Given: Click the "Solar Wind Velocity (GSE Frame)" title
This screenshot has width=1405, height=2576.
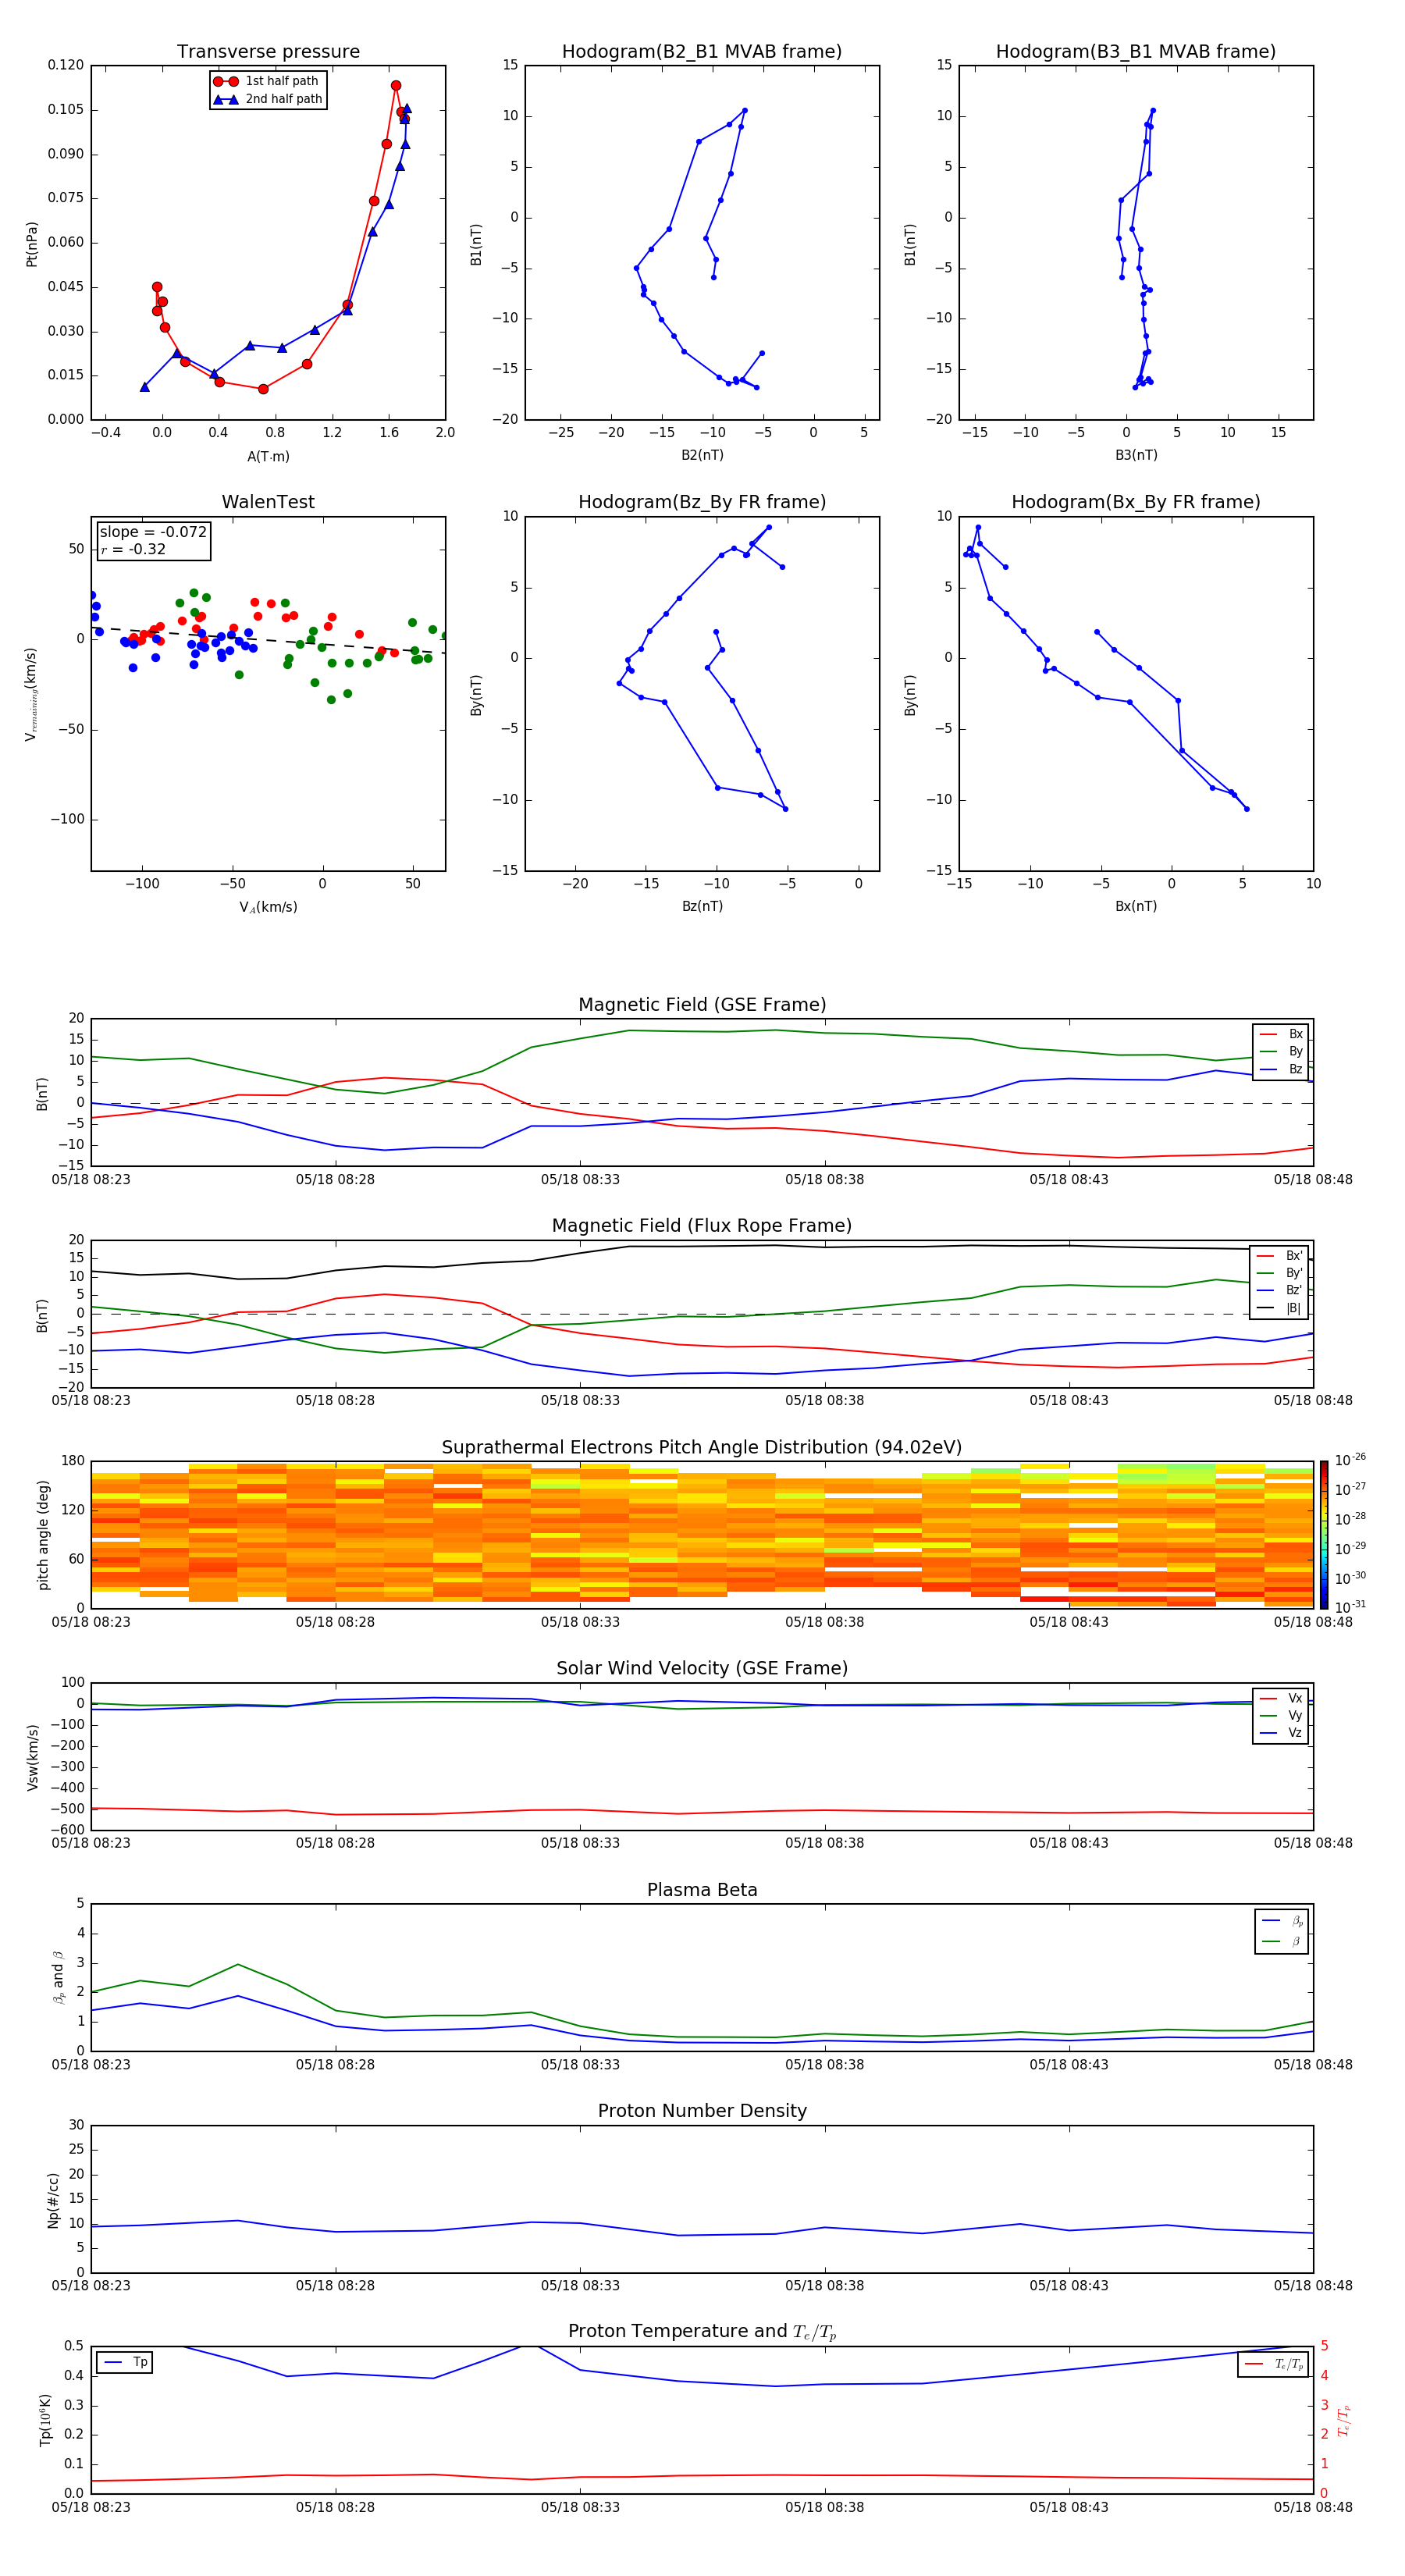Looking at the screenshot, I should (702, 1669).
